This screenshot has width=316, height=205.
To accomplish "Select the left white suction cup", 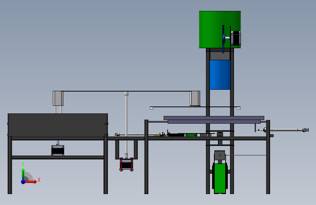I will 151,108.
